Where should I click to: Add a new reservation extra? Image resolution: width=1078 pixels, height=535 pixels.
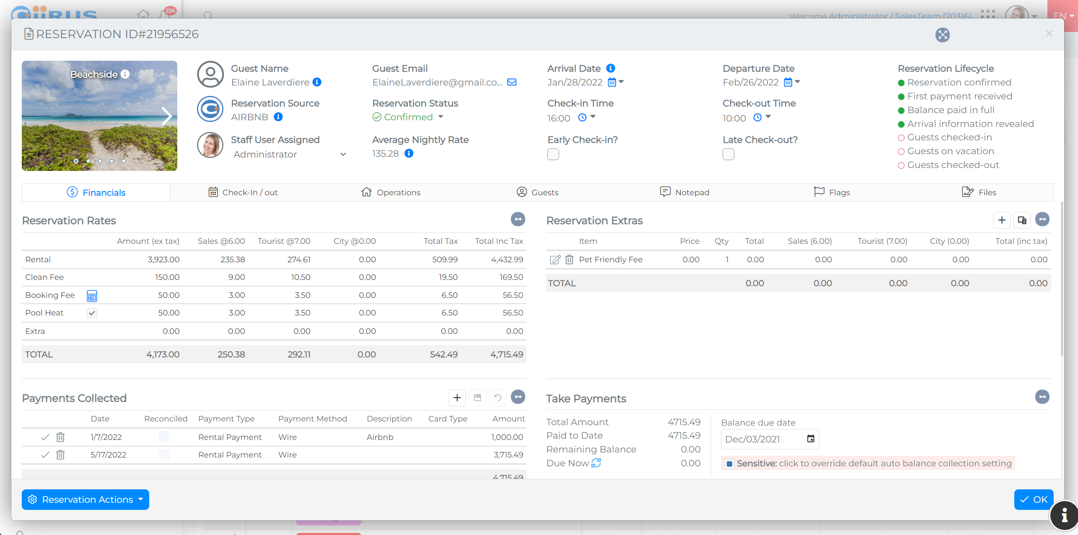coord(1001,220)
